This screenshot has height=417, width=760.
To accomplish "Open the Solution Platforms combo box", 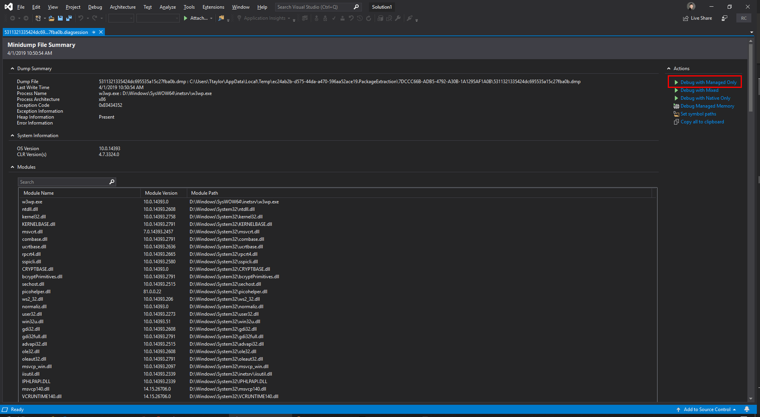I will pyautogui.click(x=158, y=18).
